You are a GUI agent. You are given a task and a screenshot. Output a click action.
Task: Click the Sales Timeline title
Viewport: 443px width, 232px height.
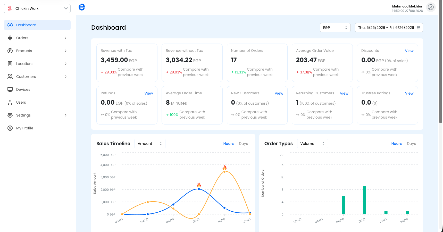(x=113, y=144)
